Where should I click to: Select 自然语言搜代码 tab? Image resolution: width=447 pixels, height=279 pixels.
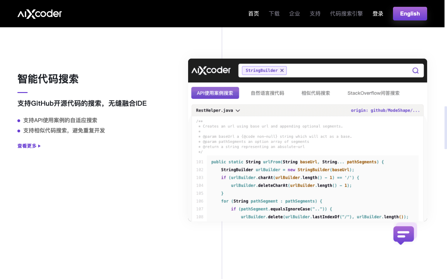[267, 93]
